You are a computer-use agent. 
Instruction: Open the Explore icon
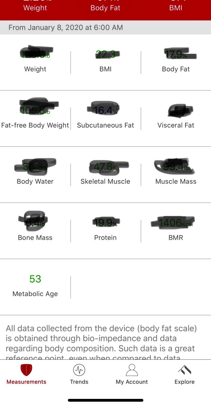pos(184,370)
